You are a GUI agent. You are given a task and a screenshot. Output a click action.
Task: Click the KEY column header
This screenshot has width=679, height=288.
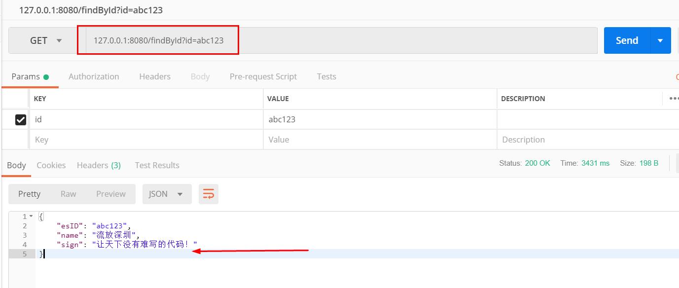coord(40,99)
